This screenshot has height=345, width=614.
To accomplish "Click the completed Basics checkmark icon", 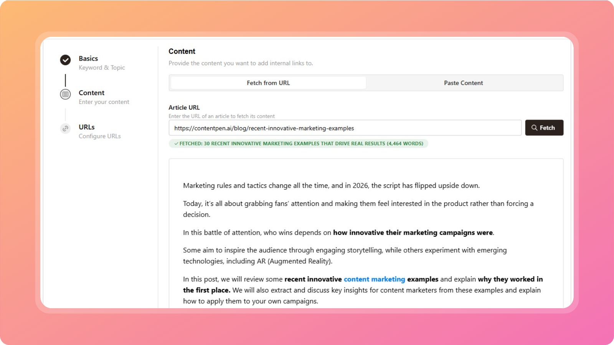I will pos(65,60).
